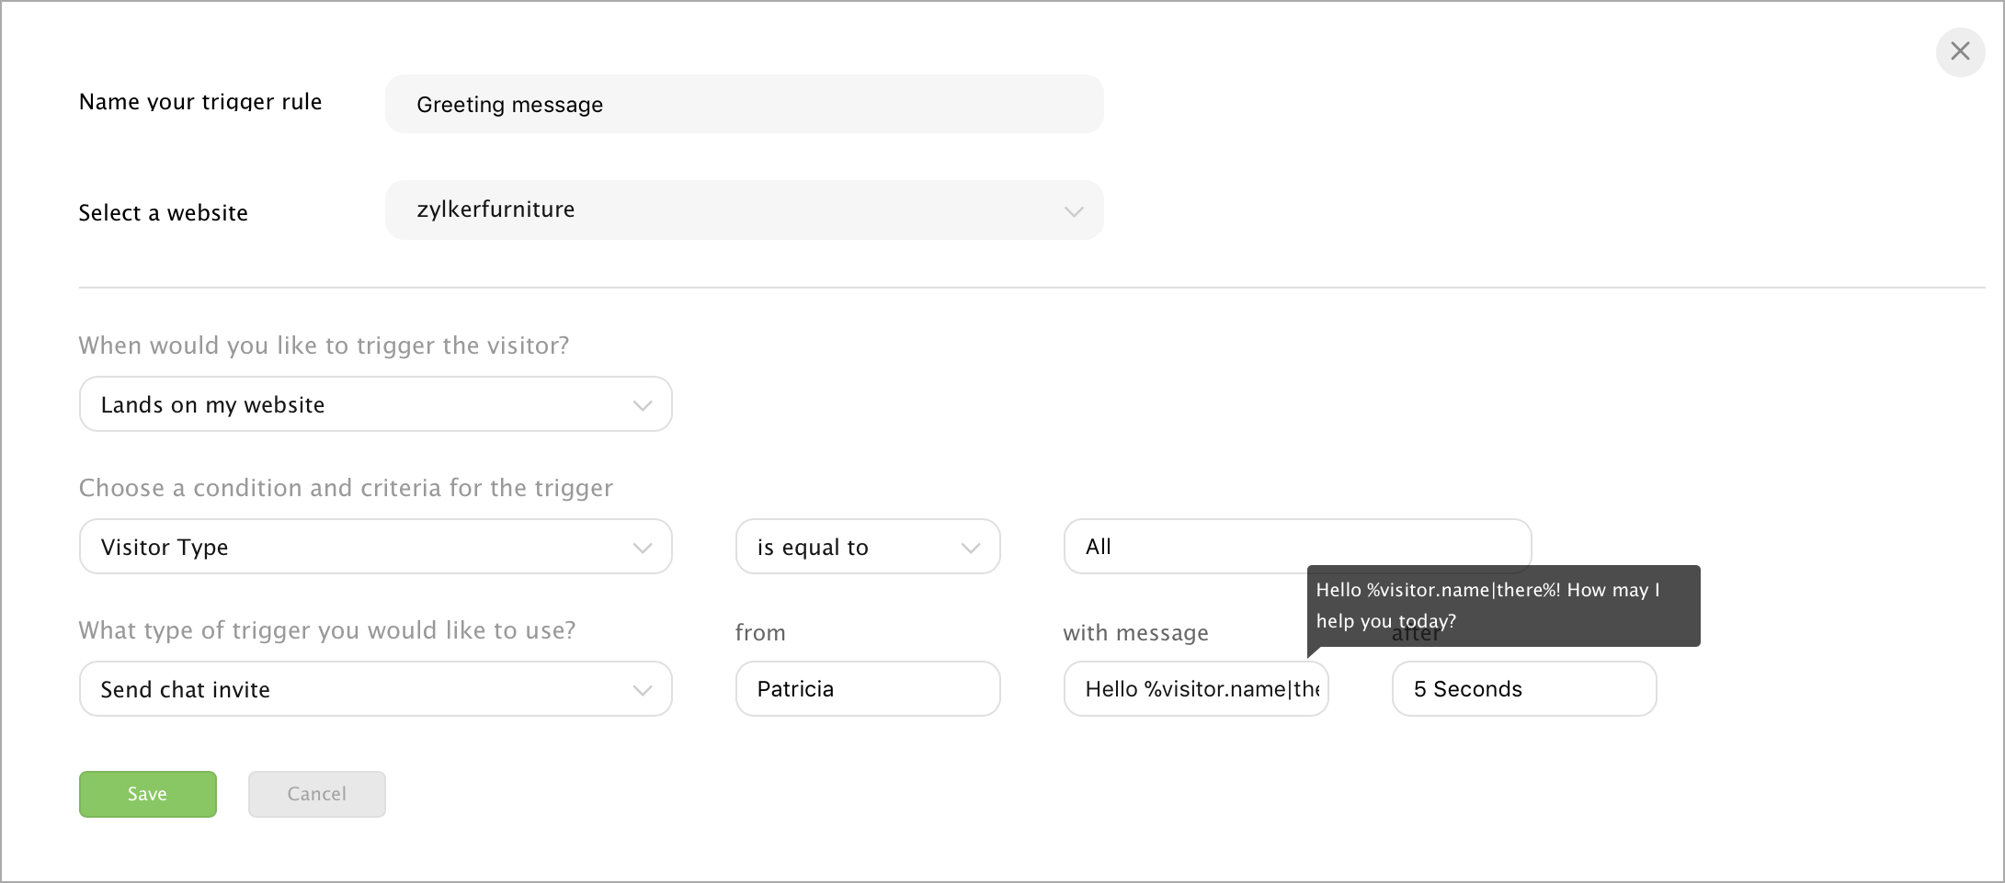Click 'When would you like to trigger the visitor?' text
The image size is (2005, 883).
[x=324, y=345]
